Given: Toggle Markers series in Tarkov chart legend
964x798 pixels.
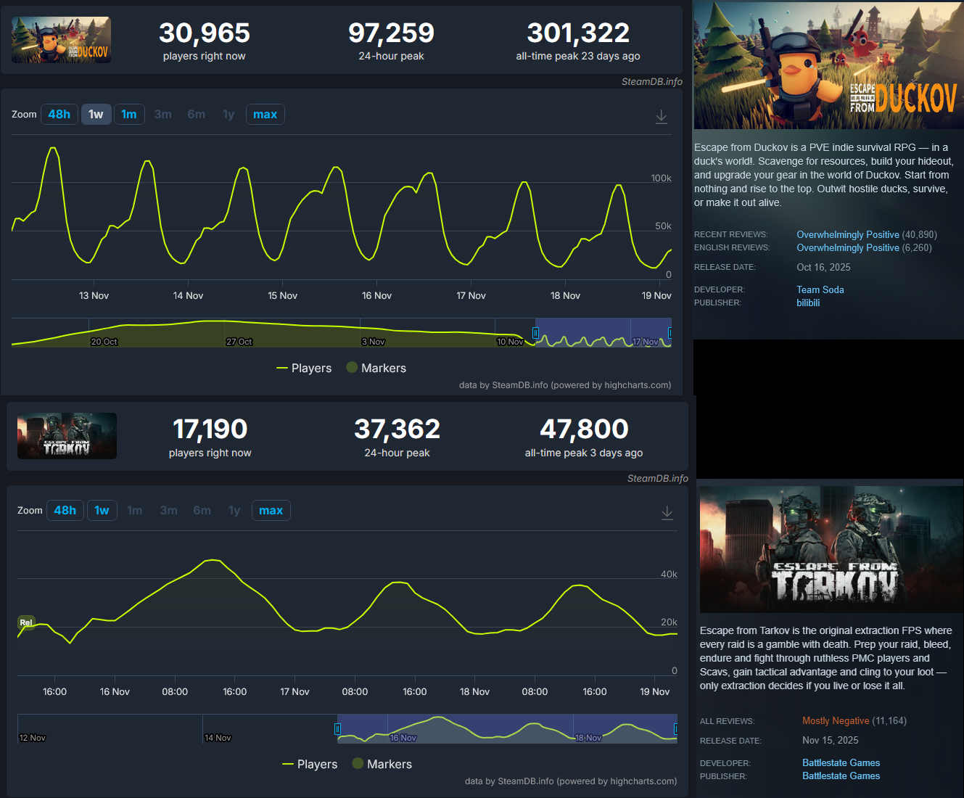Looking at the screenshot, I should tap(382, 765).
